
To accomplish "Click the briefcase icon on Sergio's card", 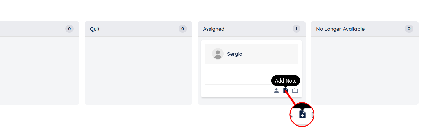I will (x=295, y=91).
